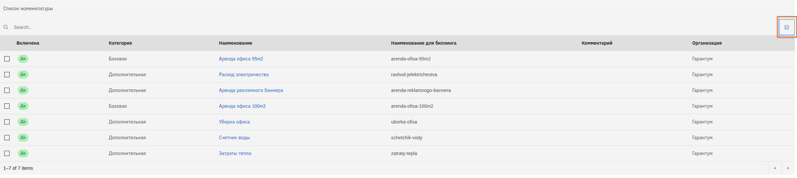The image size is (797, 178).
Task: Click the Наименование для биллинга column header
Action: point(423,43)
